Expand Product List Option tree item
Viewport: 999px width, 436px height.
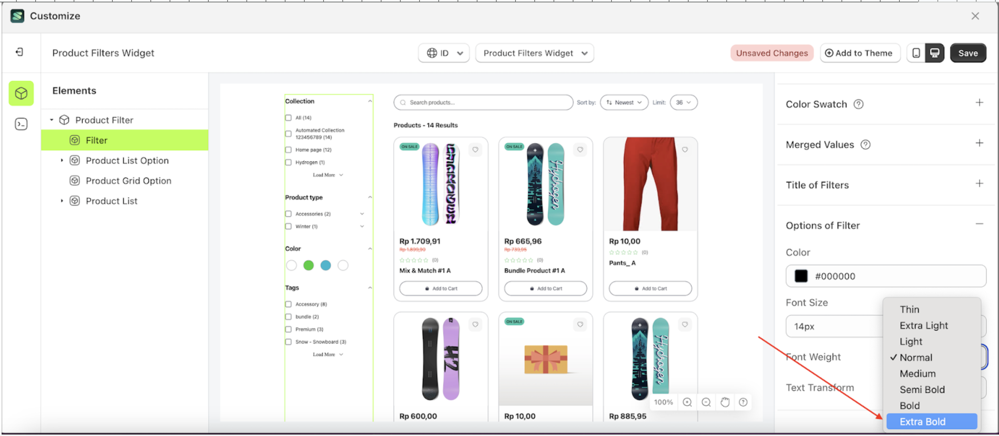(62, 160)
